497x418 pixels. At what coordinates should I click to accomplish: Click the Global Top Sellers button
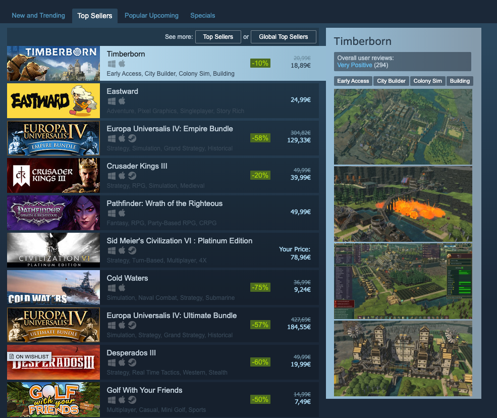(x=284, y=37)
